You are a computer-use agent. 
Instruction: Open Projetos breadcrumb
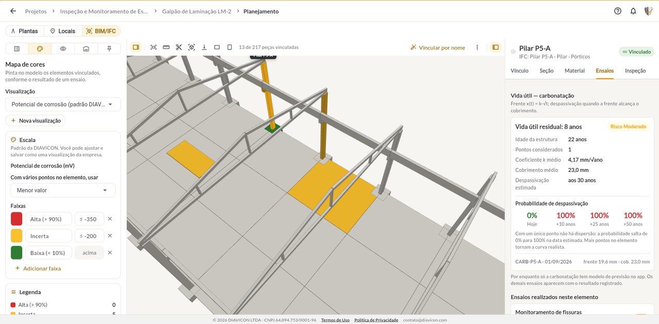[36, 11]
